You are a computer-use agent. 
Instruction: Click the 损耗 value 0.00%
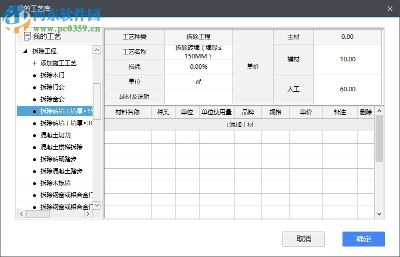198,67
